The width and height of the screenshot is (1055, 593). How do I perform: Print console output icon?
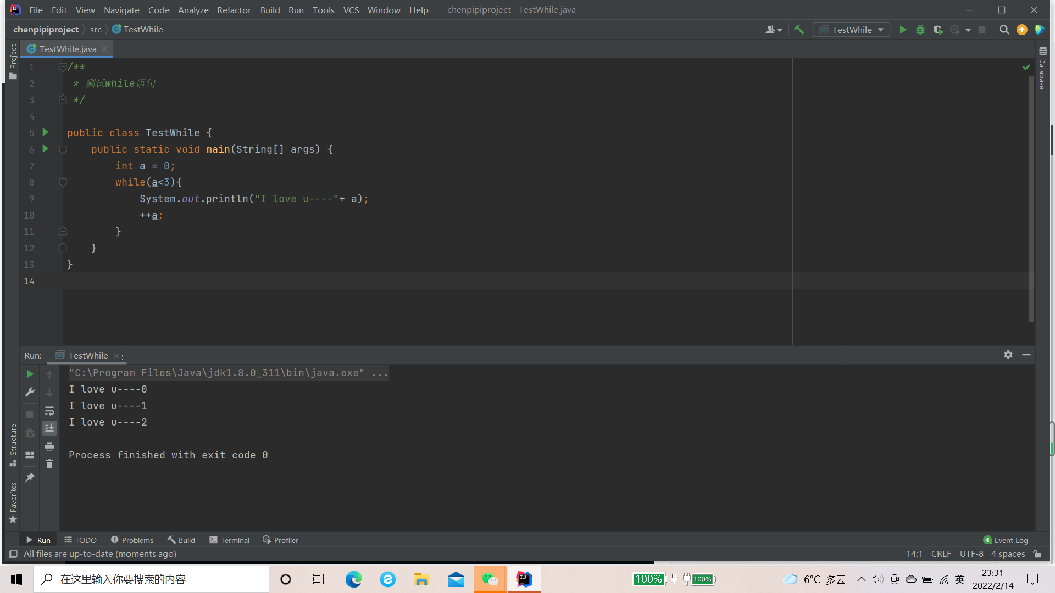pos(49,446)
